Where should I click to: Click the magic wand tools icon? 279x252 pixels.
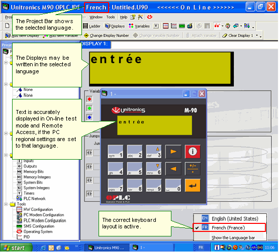[x=140, y=17]
